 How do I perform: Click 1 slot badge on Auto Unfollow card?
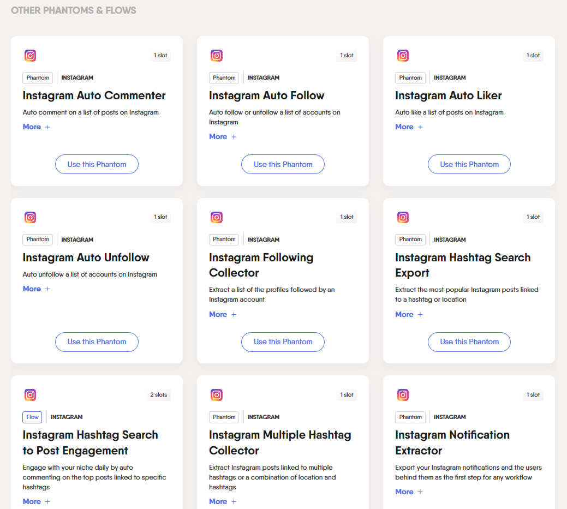(160, 217)
